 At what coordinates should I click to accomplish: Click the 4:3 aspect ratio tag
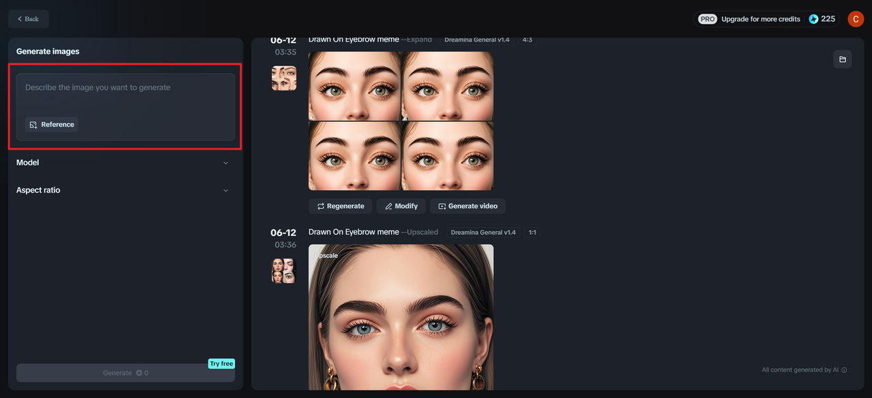[x=527, y=40]
